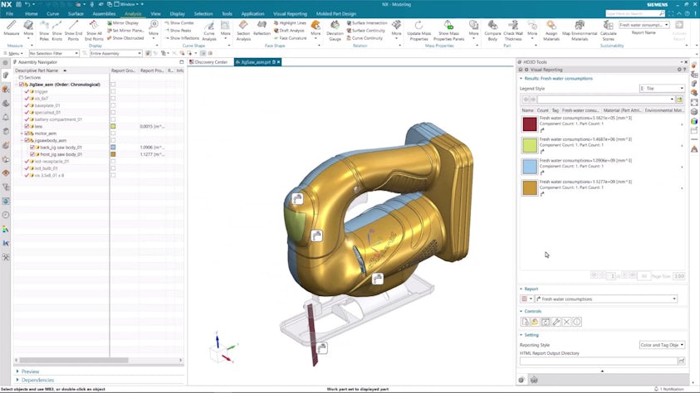The image size is (700, 393).
Task: Toggle the JigSaw_asm root checkbox
Action: coord(21,85)
